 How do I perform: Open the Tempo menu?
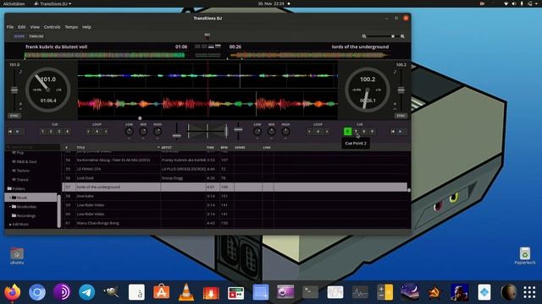pyautogui.click(x=71, y=27)
